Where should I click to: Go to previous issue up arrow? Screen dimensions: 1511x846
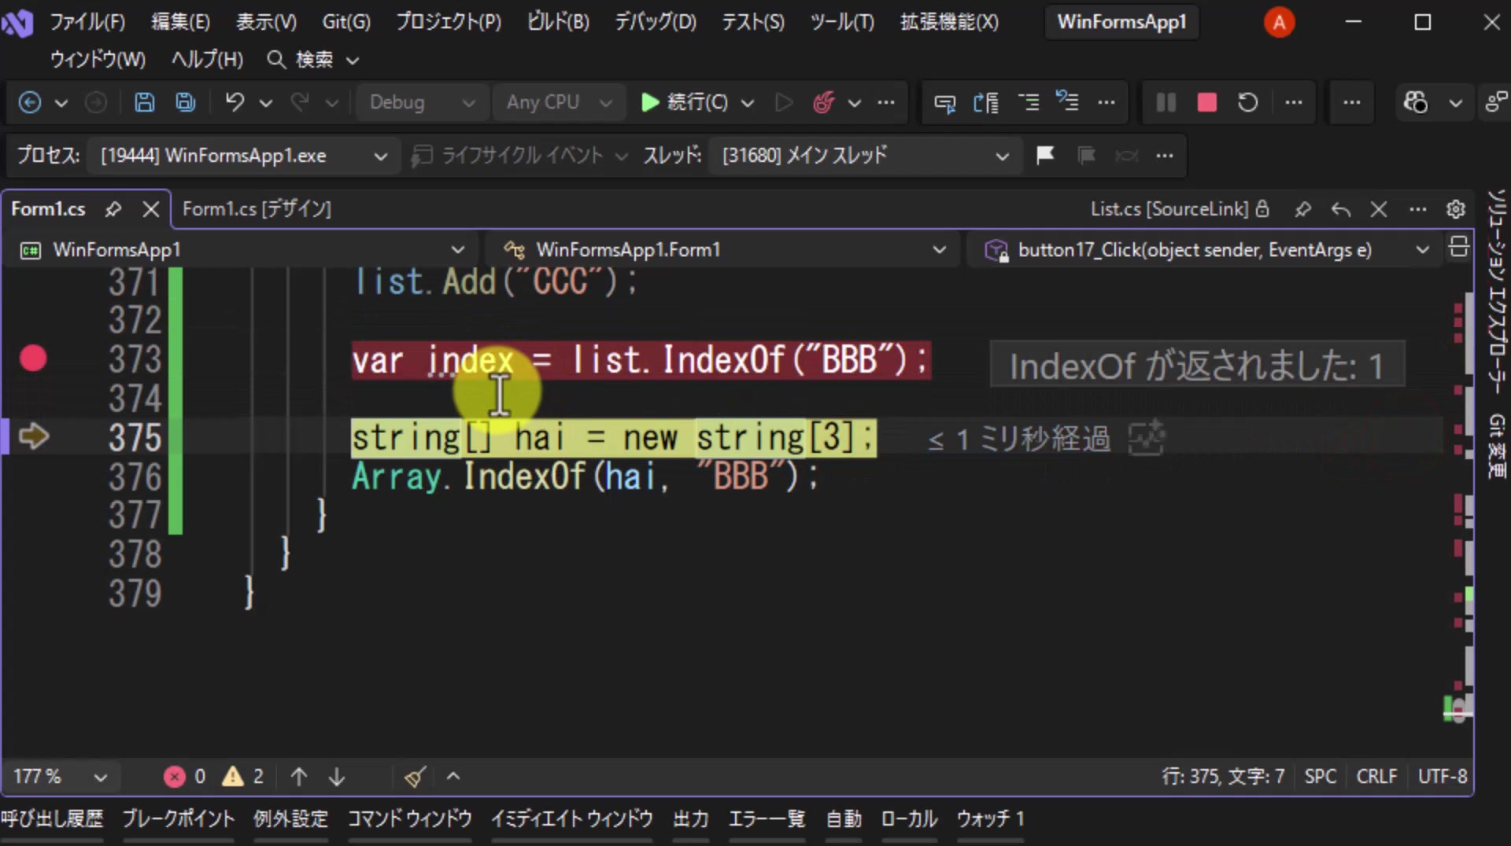[298, 777]
